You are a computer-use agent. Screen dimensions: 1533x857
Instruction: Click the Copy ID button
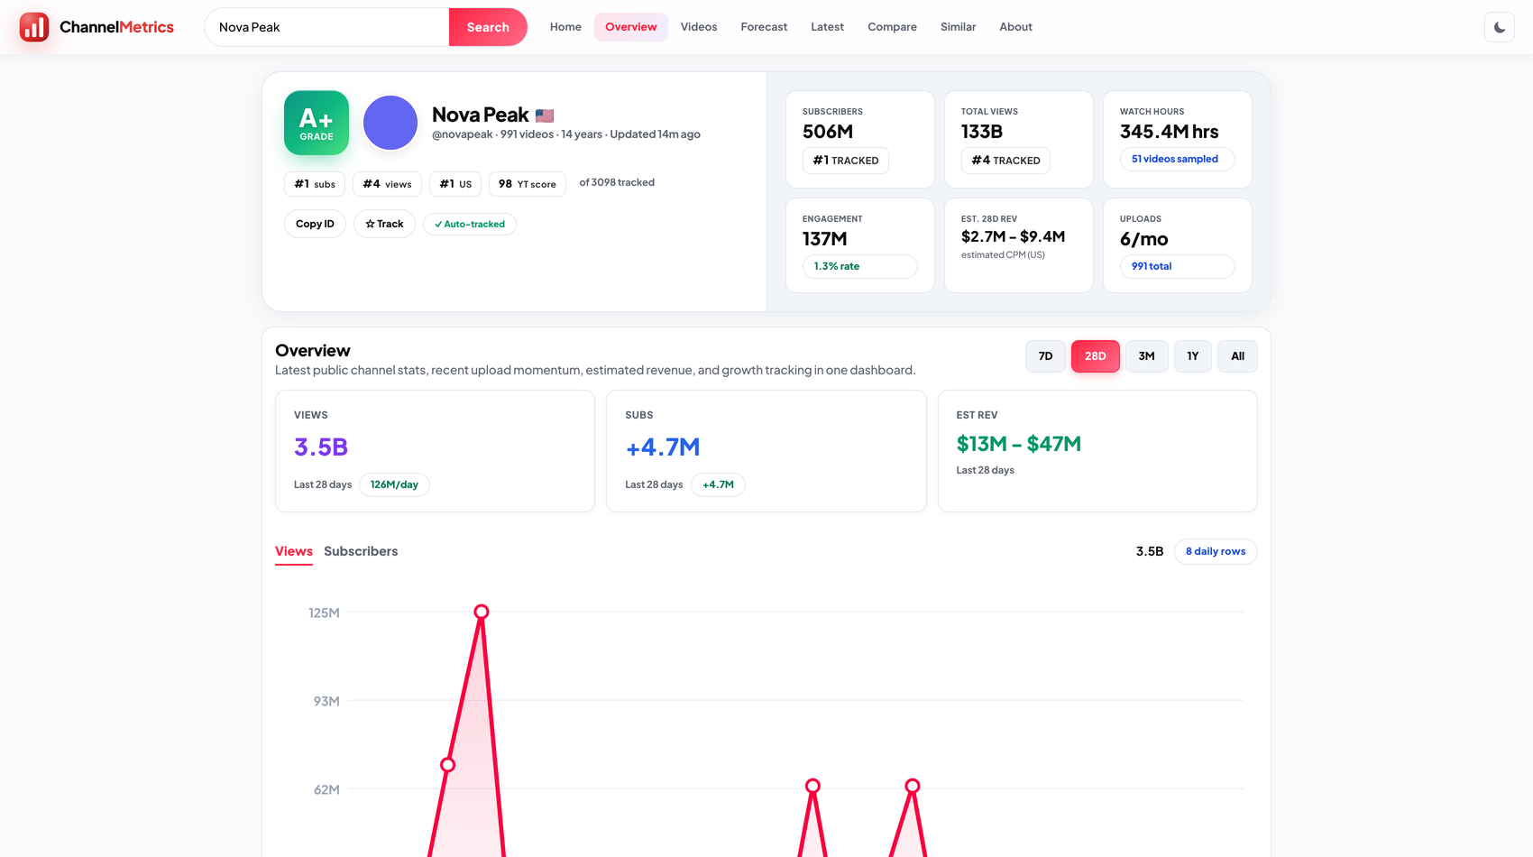(x=315, y=224)
